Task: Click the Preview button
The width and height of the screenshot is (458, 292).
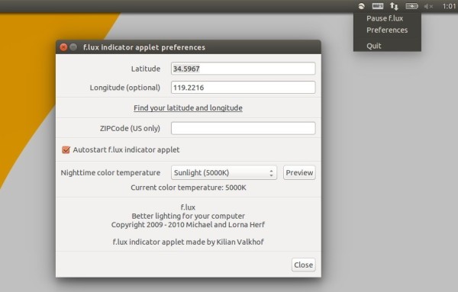Action: [x=299, y=173]
